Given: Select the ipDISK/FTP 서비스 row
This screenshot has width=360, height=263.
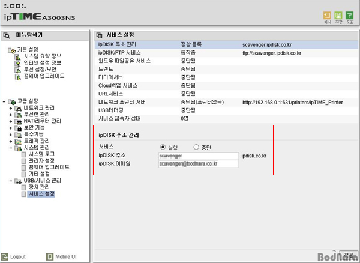Looking at the screenshot, I should pyautogui.click(x=226, y=53).
